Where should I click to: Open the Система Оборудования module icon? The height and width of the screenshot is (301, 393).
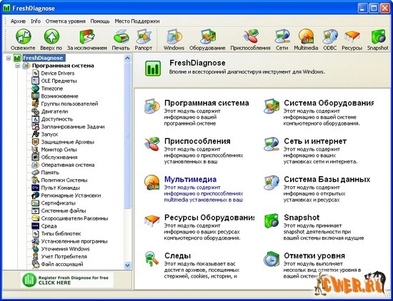[x=272, y=106]
